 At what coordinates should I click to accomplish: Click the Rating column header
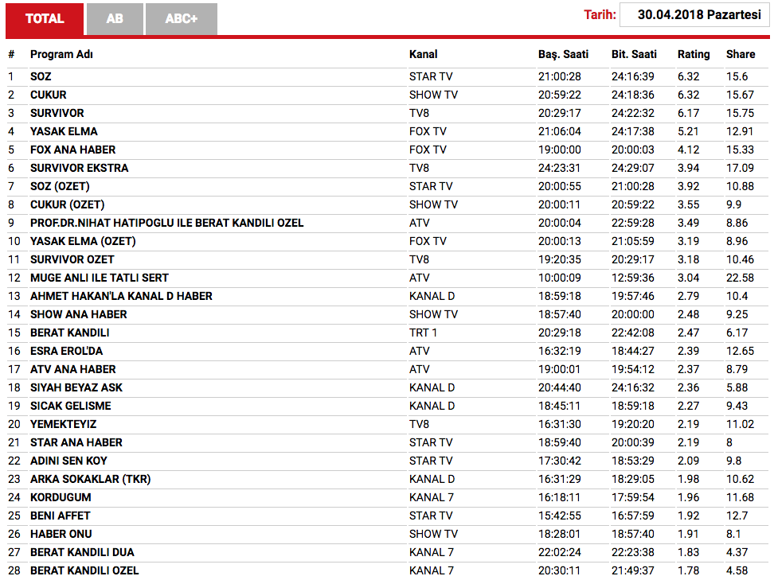[694, 54]
